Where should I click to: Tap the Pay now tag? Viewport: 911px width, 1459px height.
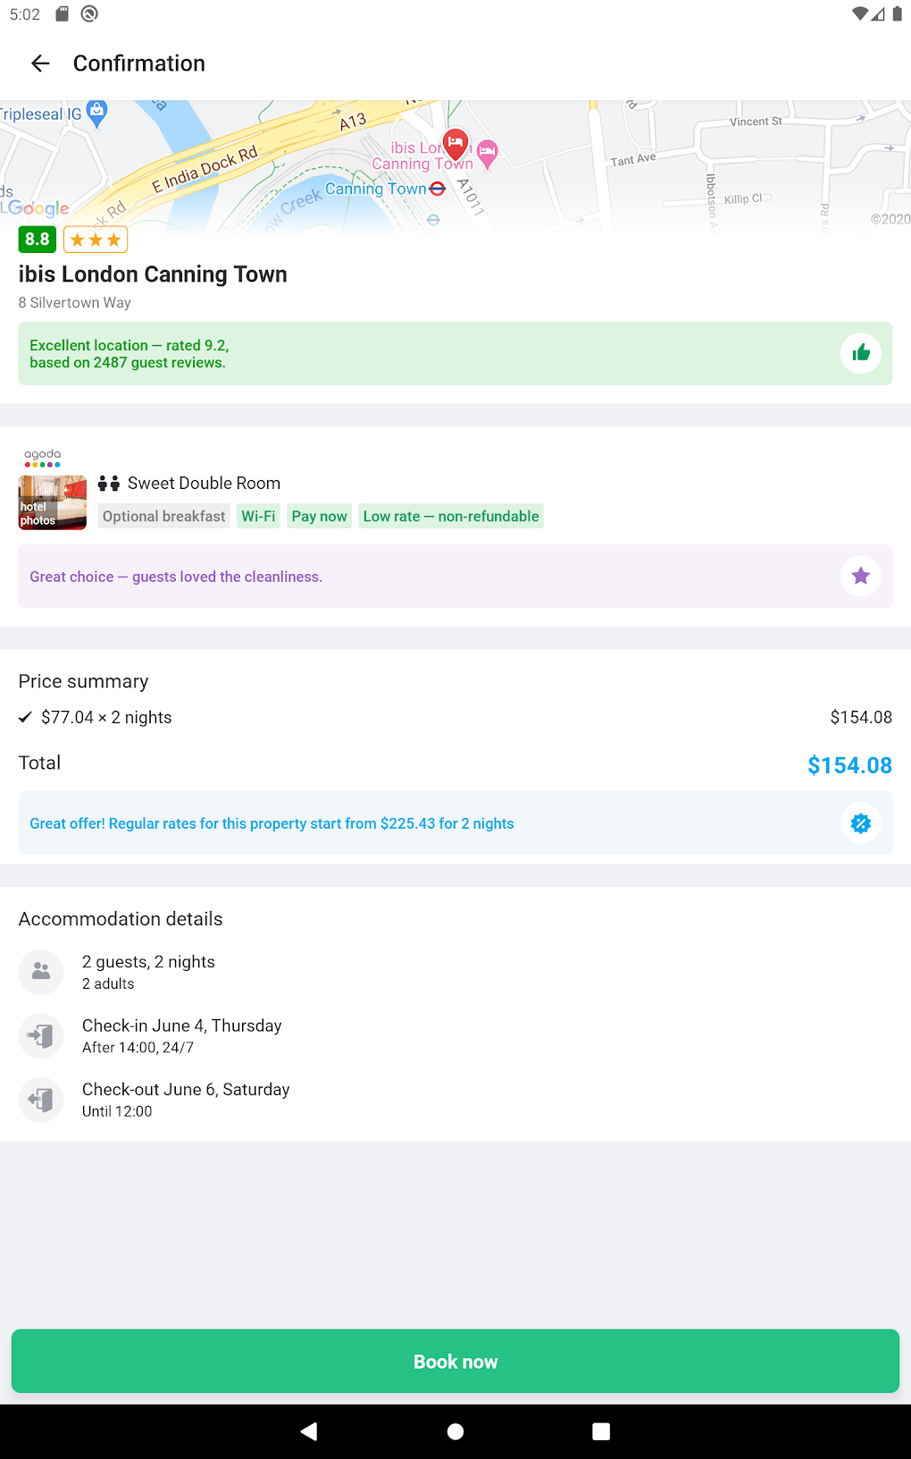(x=319, y=516)
